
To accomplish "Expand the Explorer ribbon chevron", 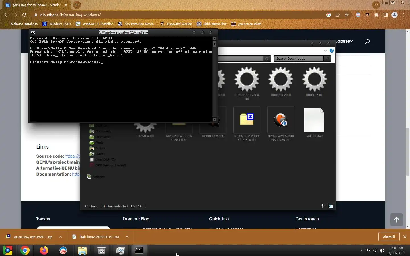I will pyautogui.click(x=325, y=51).
